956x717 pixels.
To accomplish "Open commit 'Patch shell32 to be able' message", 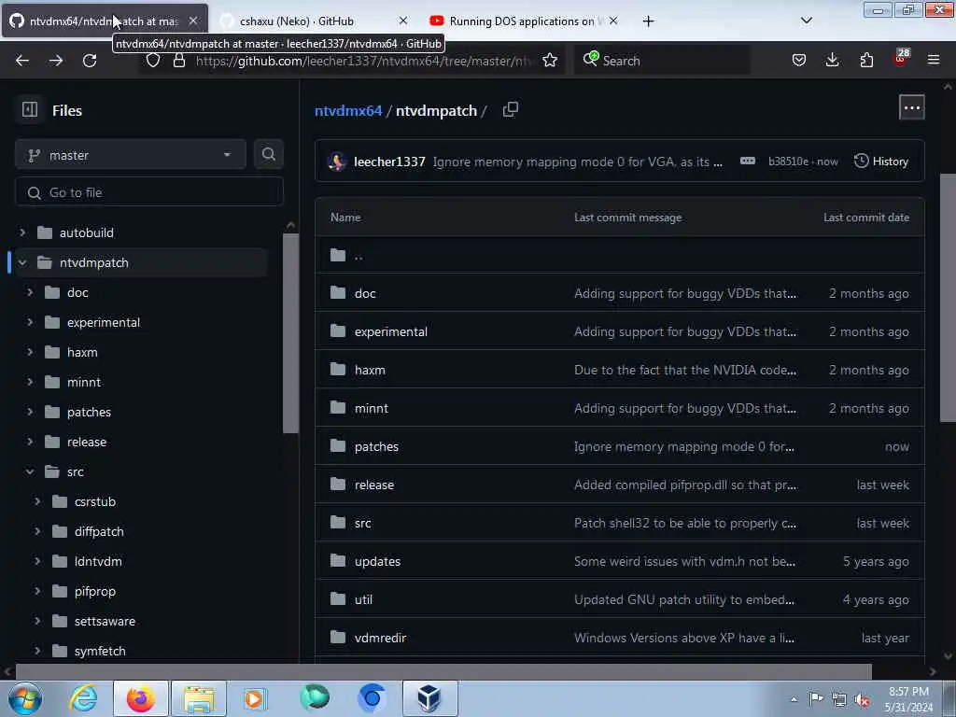I will click(x=684, y=523).
